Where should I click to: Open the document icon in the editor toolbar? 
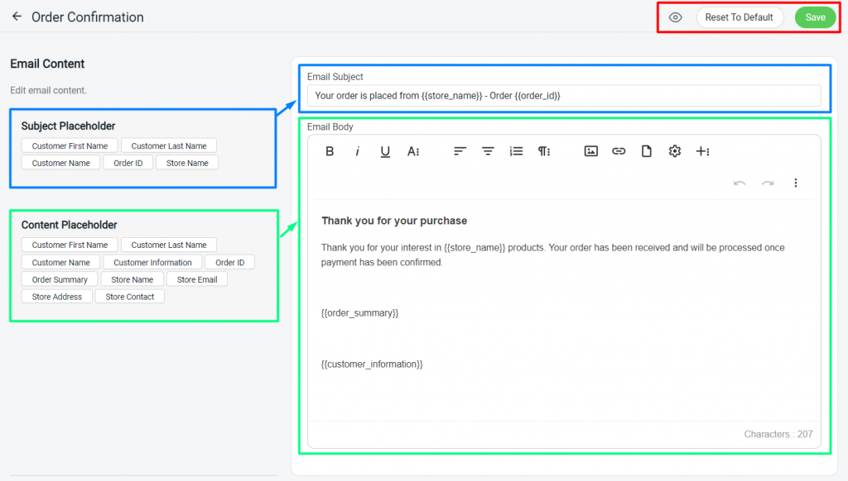647,151
